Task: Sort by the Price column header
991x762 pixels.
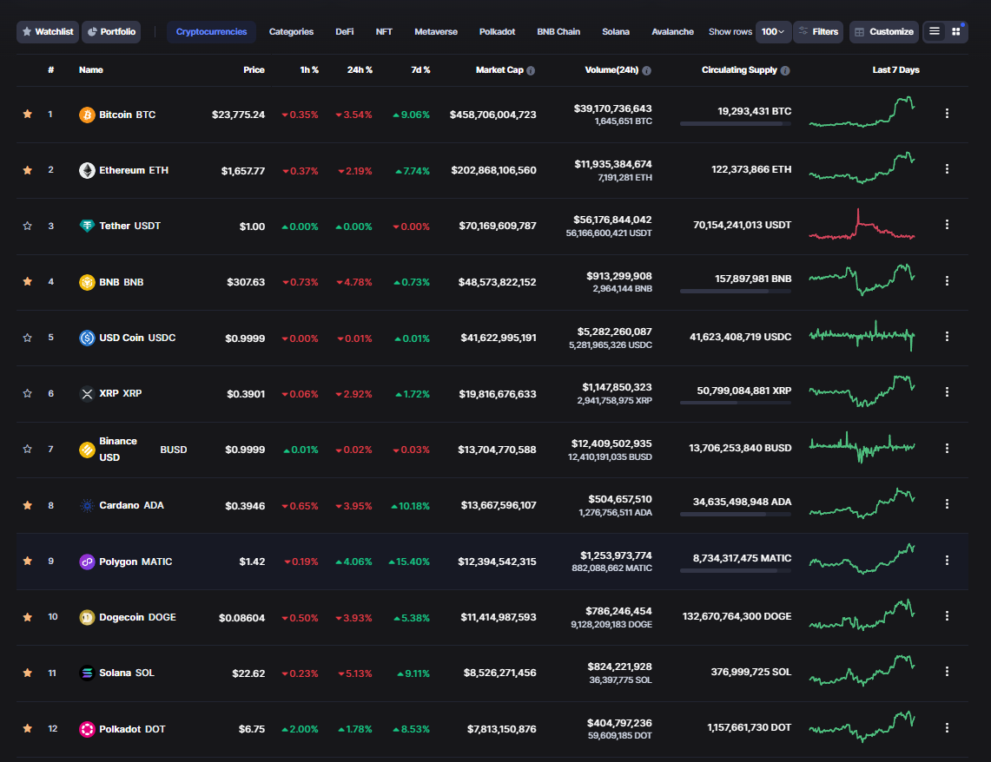Action: [x=254, y=70]
